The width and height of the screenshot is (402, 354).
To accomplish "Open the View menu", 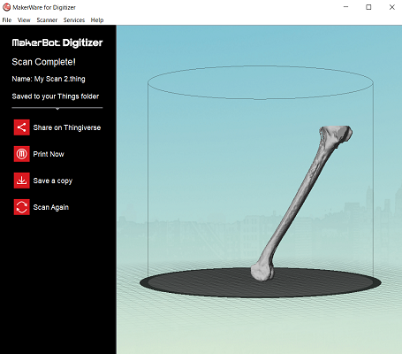I will click(24, 20).
